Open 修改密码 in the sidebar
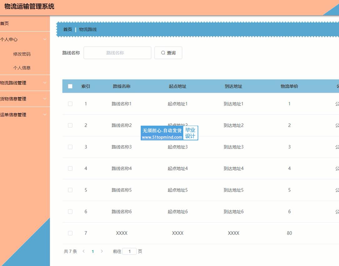339x266 pixels. point(22,54)
